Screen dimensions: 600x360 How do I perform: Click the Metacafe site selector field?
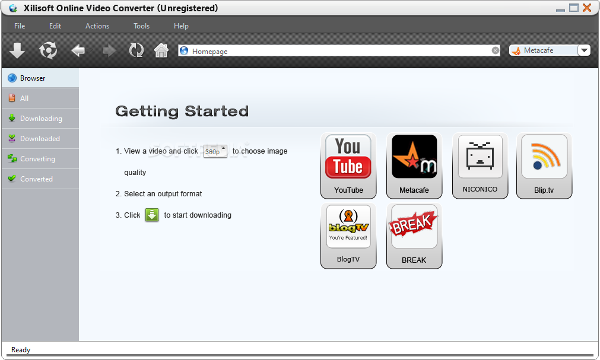click(x=544, y=50)
